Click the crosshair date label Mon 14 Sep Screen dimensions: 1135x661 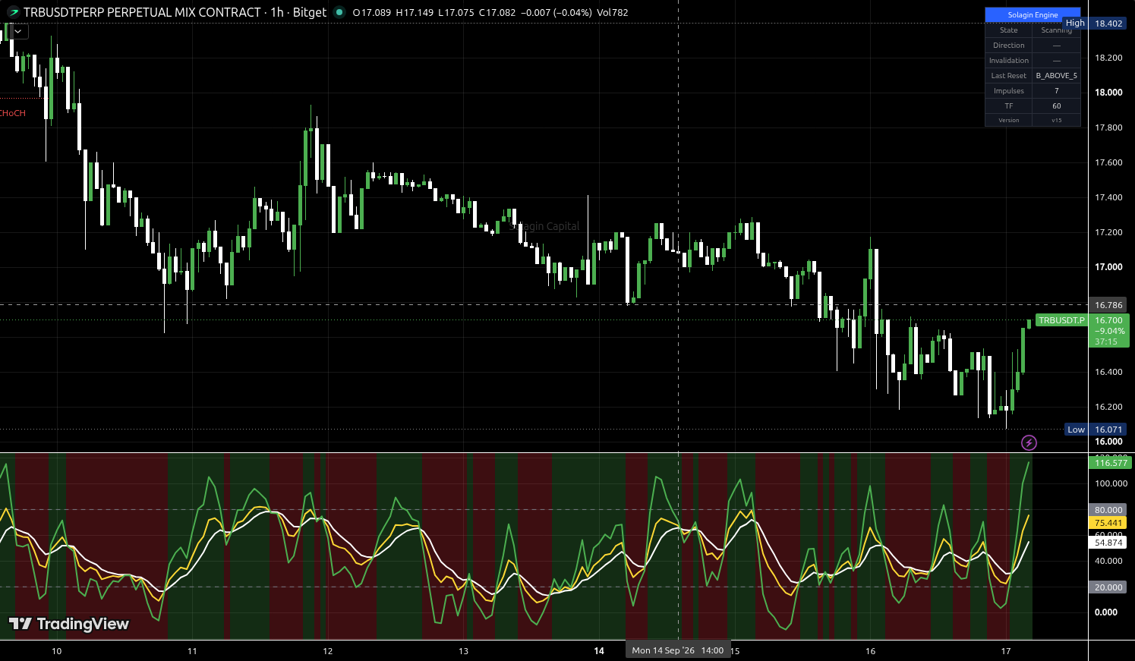point(677,650)
